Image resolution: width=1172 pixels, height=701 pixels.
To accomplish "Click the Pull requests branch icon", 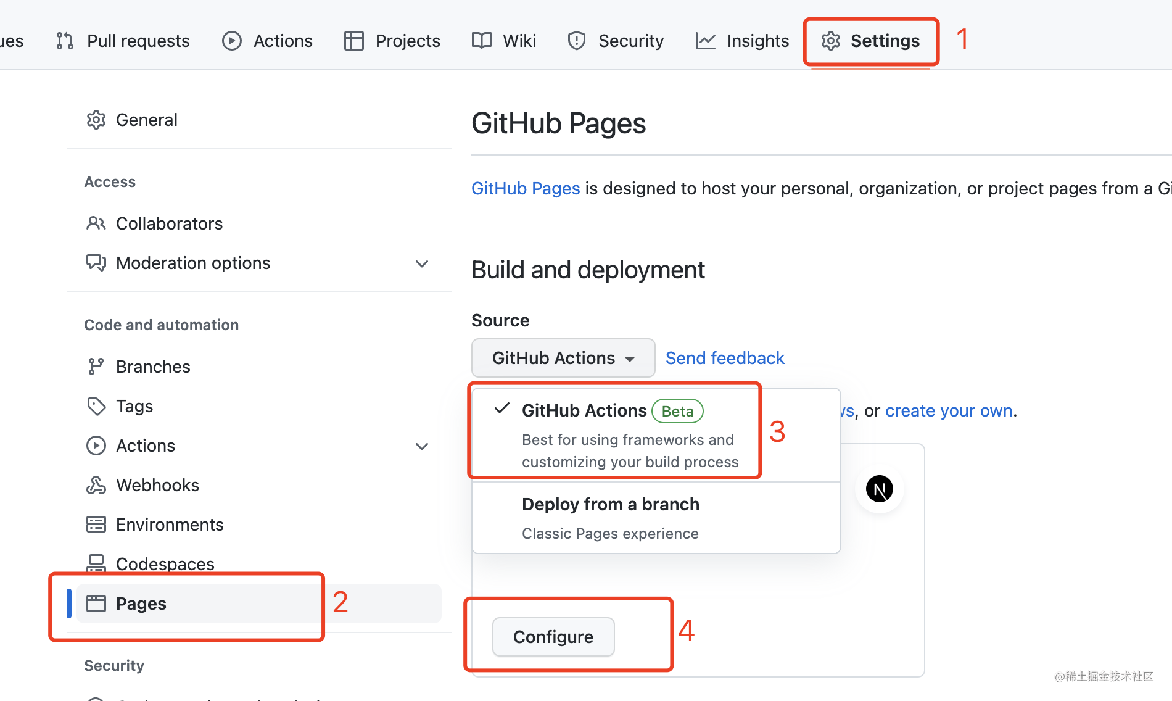I will pyautogui.click(x=65, y=41).
